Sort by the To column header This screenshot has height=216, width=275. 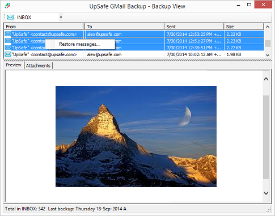point(125,27)
